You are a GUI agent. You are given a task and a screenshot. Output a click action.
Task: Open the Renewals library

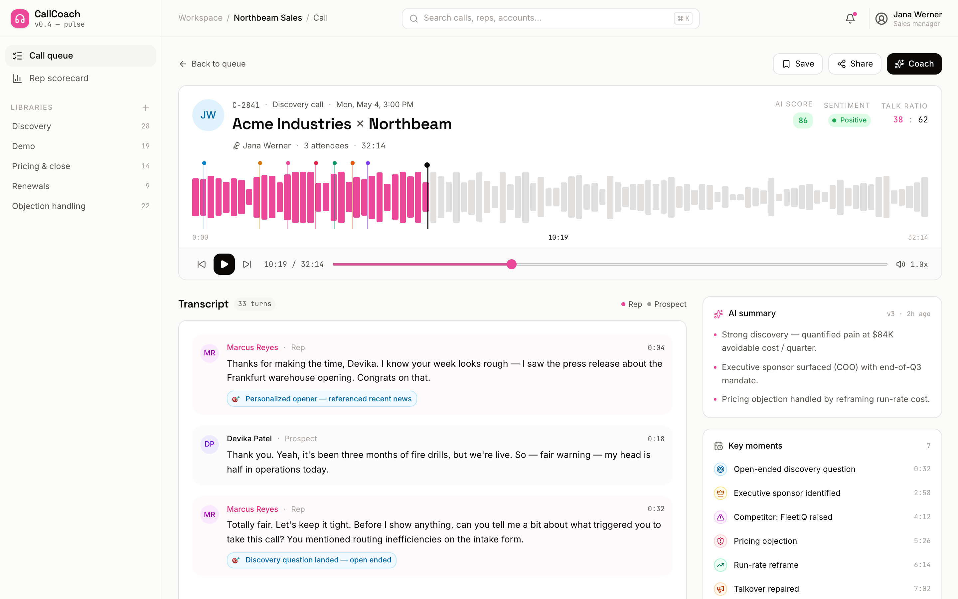click(x=81, y=186)
